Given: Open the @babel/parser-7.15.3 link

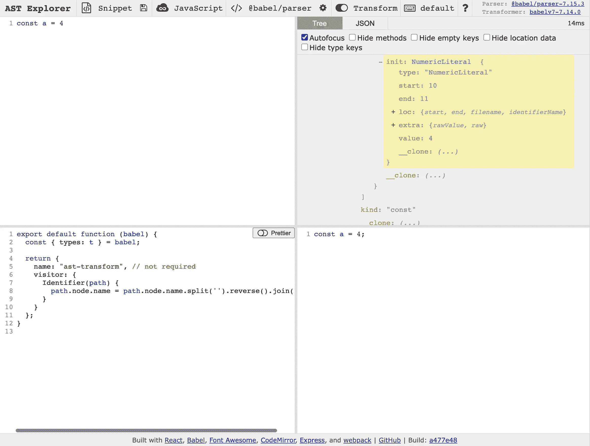Looking at the screenshot, I should point(548,4).
